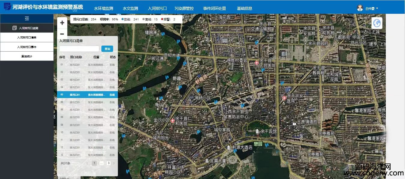Go to page 3 of results
Viewport: 405px width, 179px height.
click(x=108, y=163)
